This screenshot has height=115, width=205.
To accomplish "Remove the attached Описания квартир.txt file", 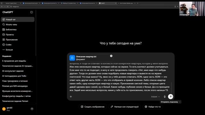I will click(111, 56).
